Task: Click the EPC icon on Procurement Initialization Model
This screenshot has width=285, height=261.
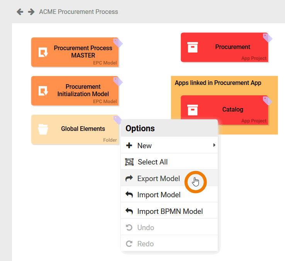Action: (43, 91)
